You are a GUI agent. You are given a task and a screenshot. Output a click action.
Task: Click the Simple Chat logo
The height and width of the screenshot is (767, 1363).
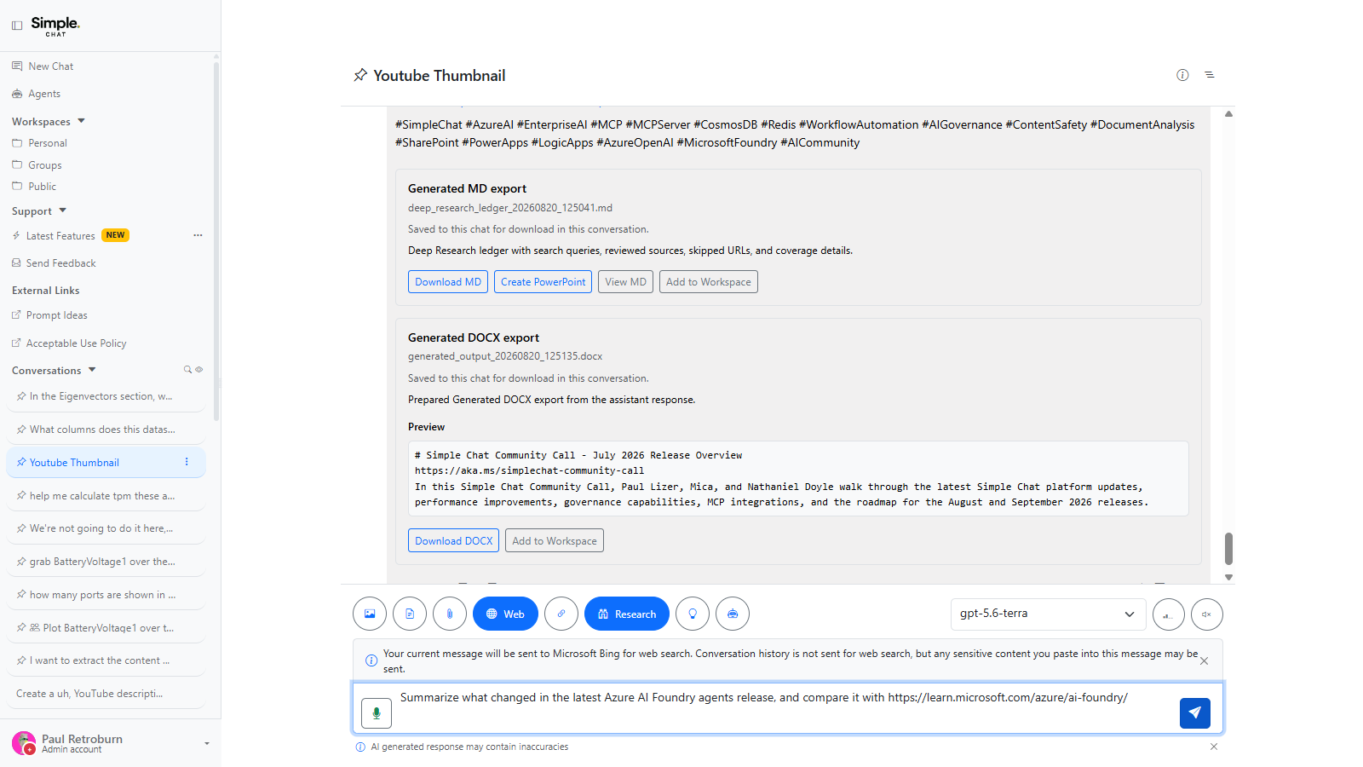tap(55, 26)
